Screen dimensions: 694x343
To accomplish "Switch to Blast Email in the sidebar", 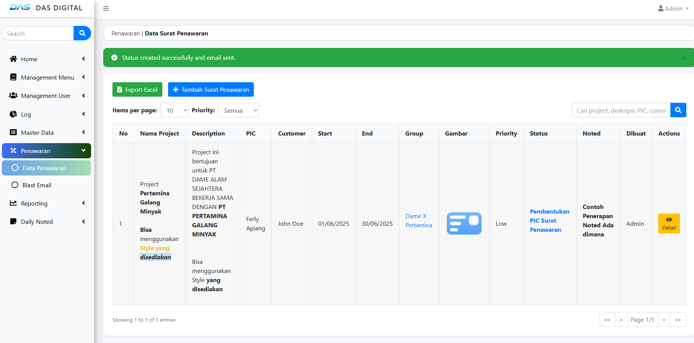I will [x=37, y=185].
